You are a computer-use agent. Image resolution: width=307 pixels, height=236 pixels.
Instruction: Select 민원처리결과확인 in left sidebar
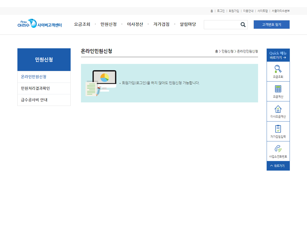(44, 88)
